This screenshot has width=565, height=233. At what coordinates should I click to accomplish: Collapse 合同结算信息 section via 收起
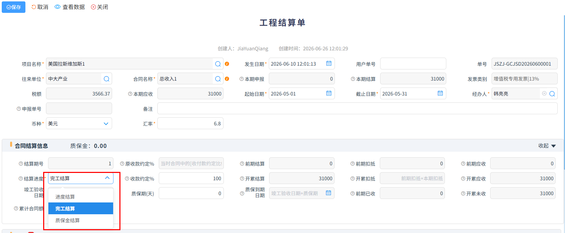pos(547,146)
